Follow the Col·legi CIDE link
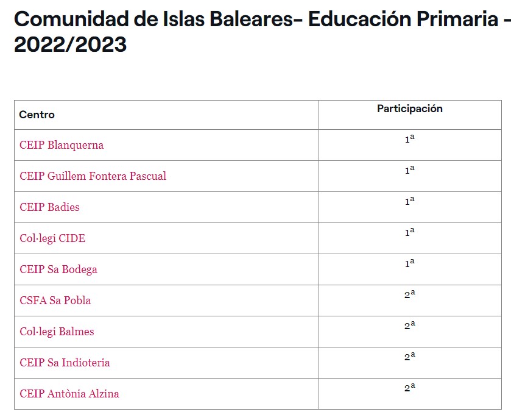This screenshot has height=420, width=511. point(52,238)
